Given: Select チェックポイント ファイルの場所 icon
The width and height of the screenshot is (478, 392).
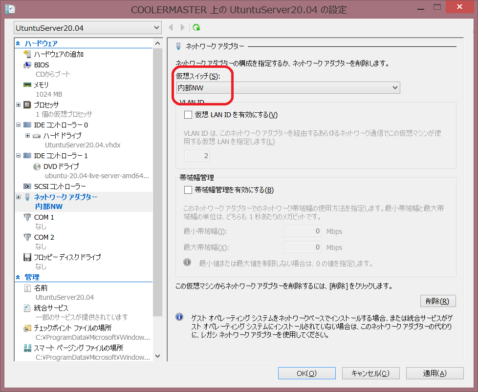Looking at the screenshot, I should click(x=27, y=328).
